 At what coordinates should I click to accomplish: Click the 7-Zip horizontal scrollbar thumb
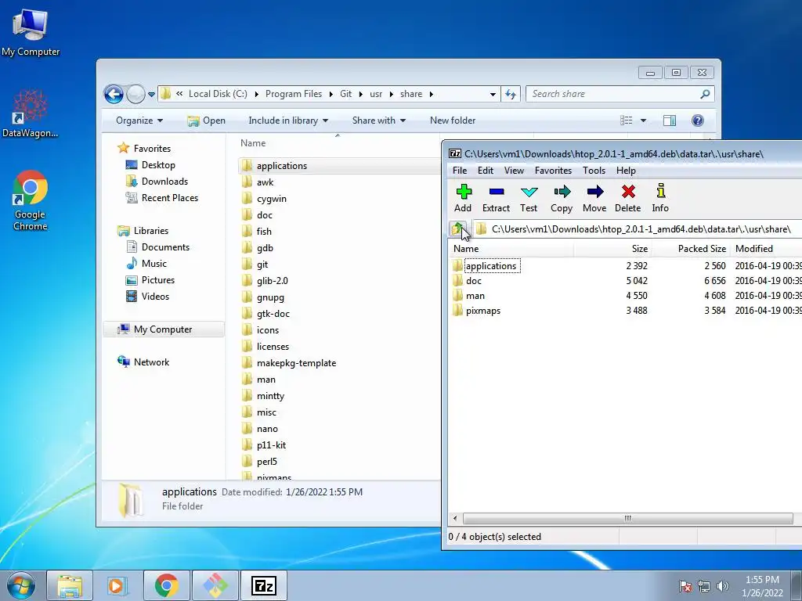point(627,518)
